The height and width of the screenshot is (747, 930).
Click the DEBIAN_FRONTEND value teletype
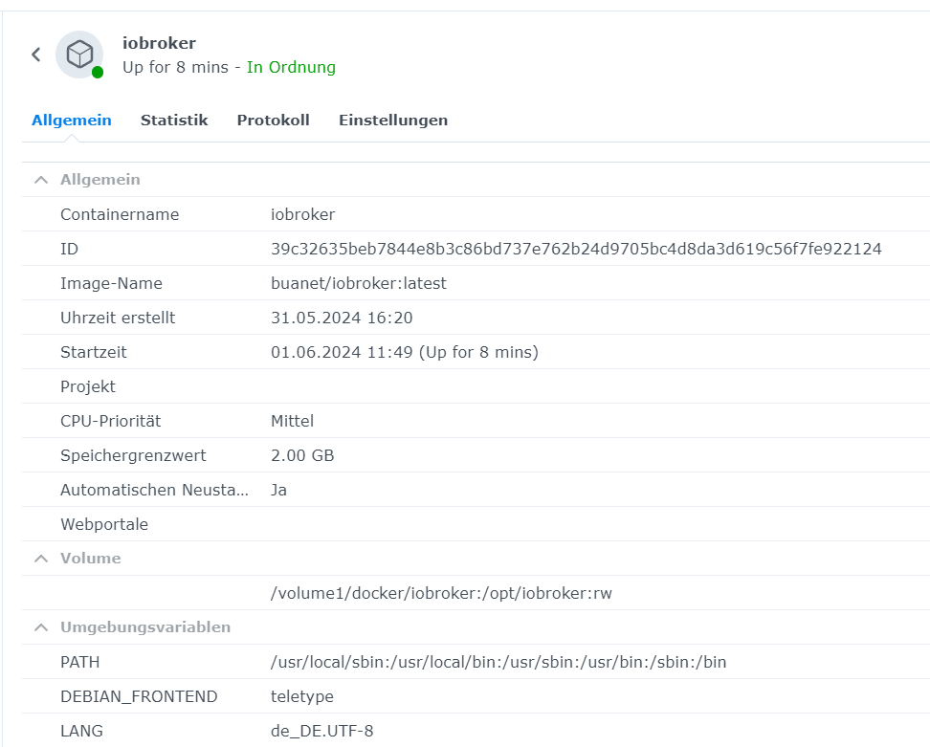[x=302, y=696]
